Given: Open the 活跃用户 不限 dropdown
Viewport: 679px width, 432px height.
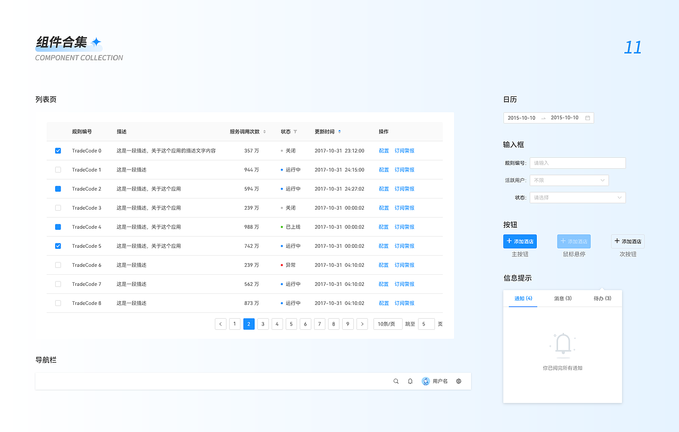Looking at the screenshot, I should coord(569,180).
